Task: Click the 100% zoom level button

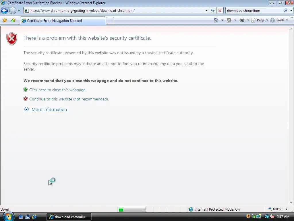Action: tap(275, 209)
